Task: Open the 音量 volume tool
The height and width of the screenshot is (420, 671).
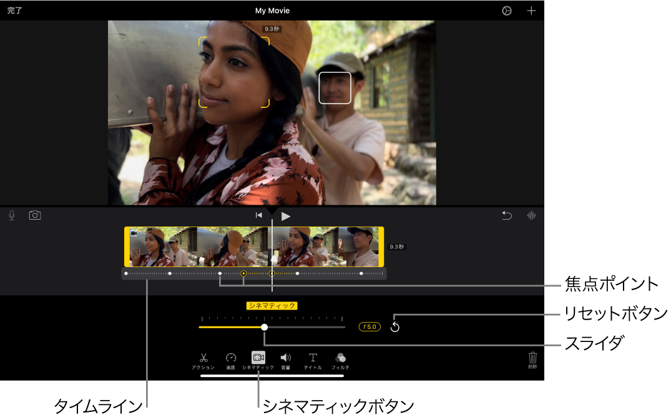Action: pyautogui.click(x=285, y=361)
